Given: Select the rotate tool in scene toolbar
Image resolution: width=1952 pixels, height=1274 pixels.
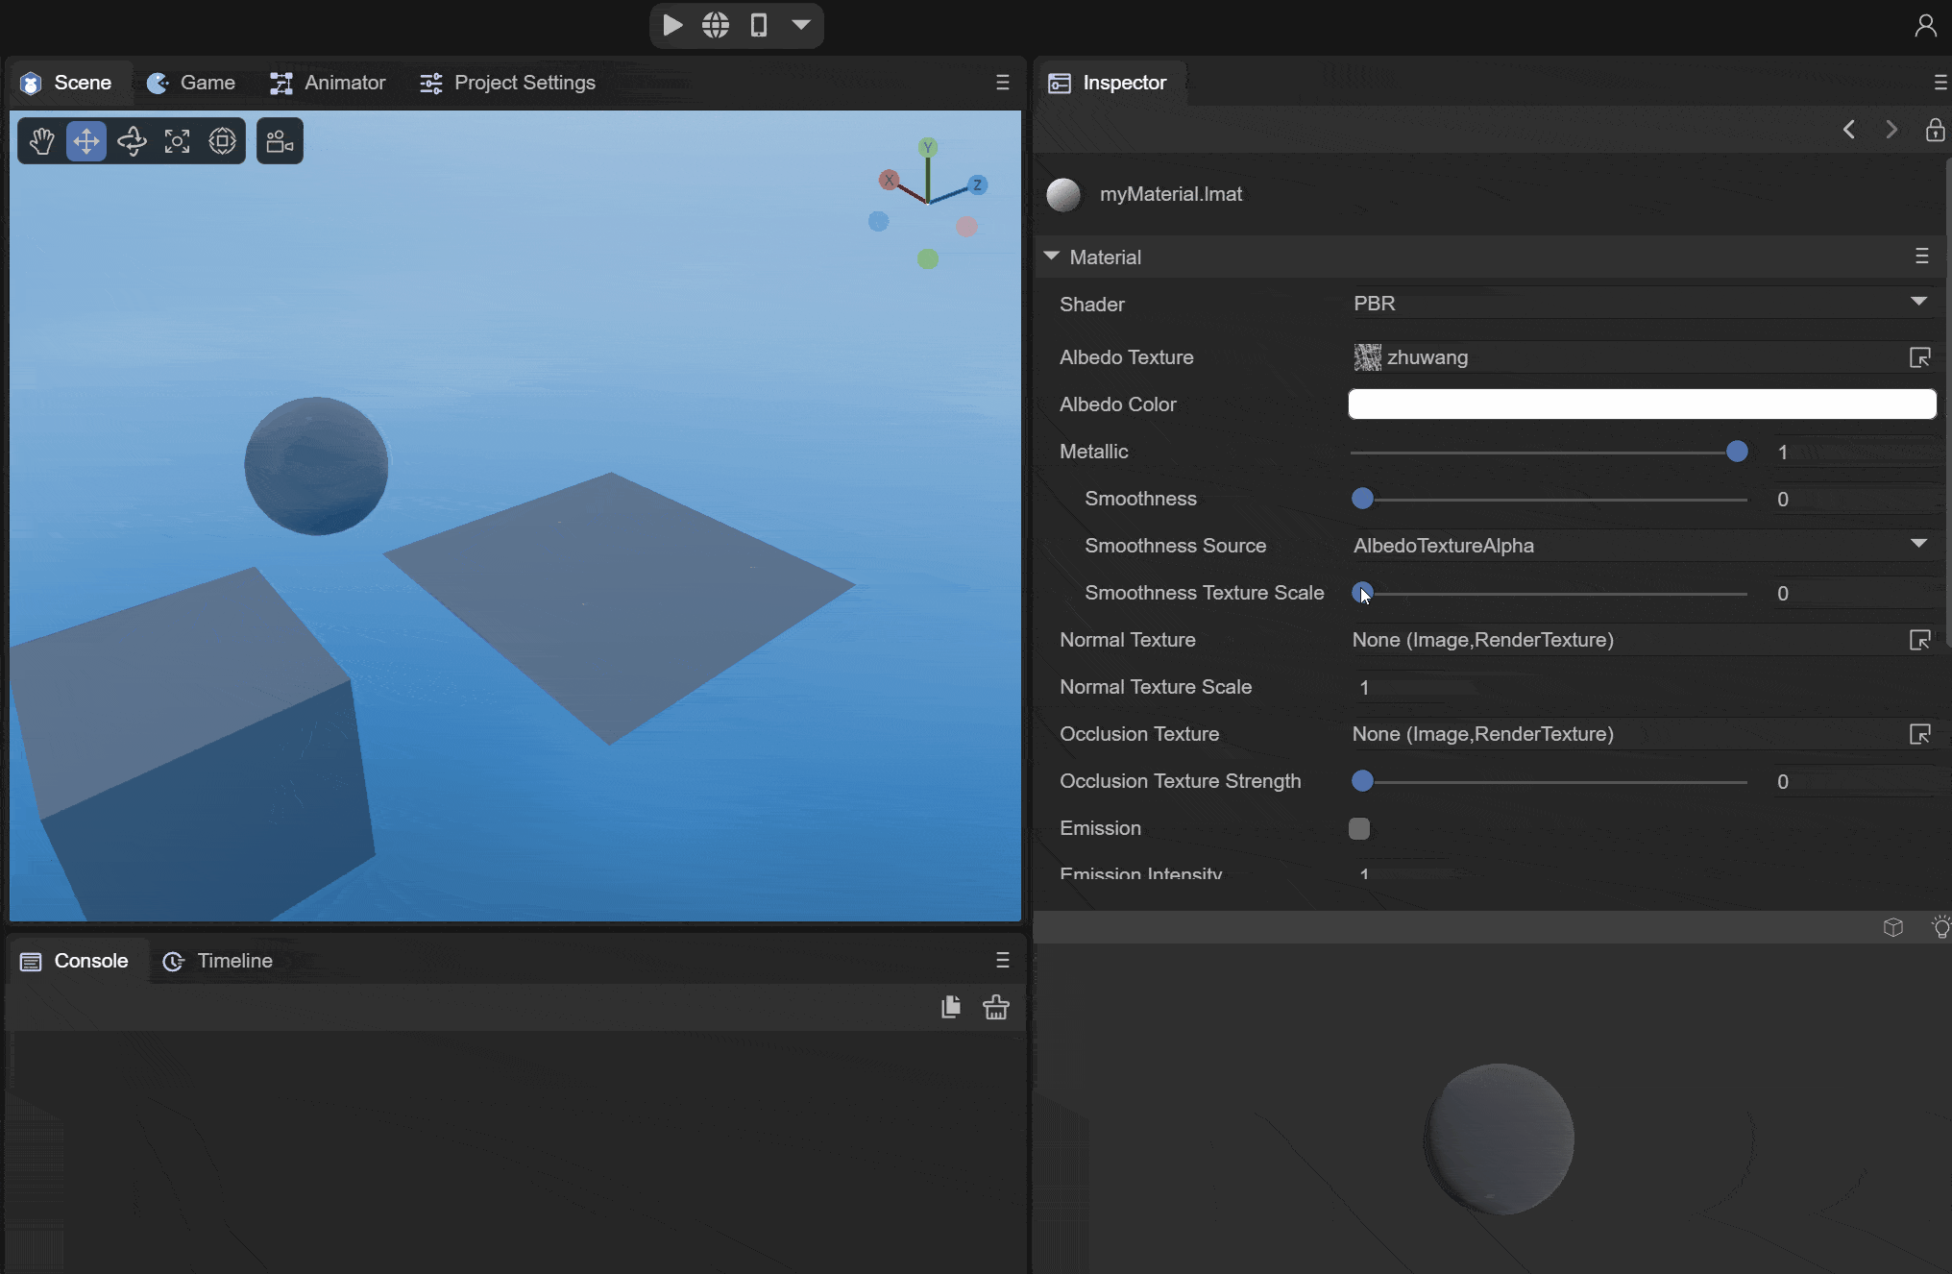Looking at the screenshot, I should click(x=132, y=141).
